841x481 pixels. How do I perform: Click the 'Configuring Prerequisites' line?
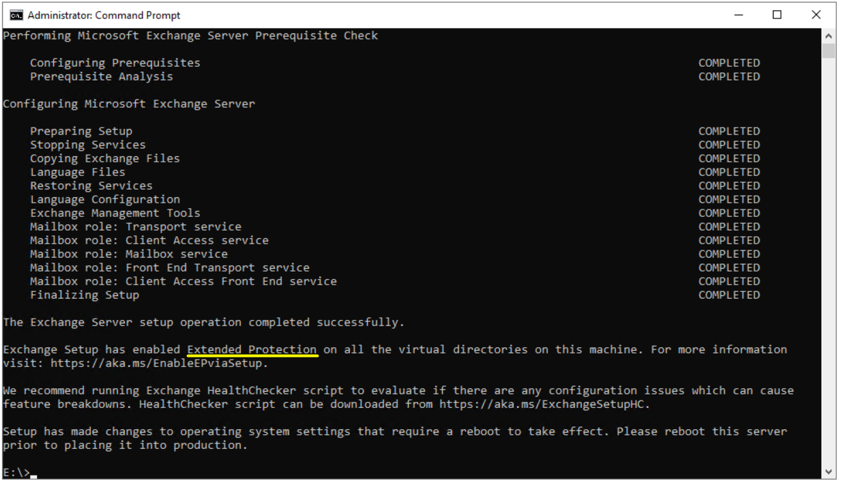coord(115,63)
